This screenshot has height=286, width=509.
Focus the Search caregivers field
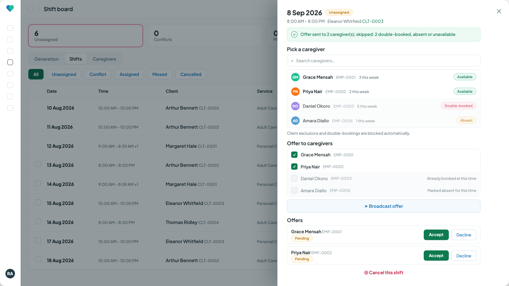[384, 61]
